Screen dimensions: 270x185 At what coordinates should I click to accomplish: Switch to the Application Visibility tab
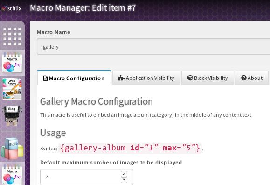tap(146, 78)
